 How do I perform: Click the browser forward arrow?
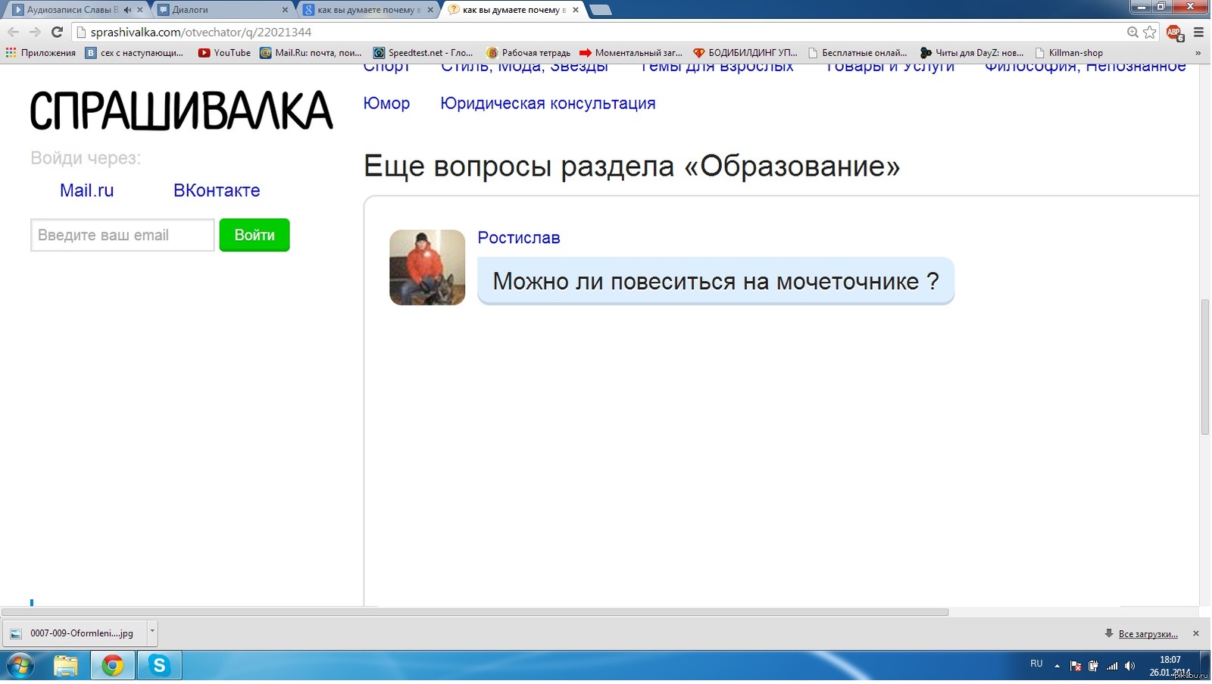(x=35, y=32)
